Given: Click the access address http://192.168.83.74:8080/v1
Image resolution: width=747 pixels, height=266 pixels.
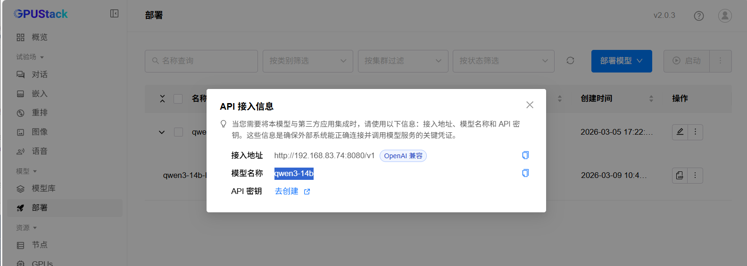Looking at the screenshot, I should pos(324,155).
